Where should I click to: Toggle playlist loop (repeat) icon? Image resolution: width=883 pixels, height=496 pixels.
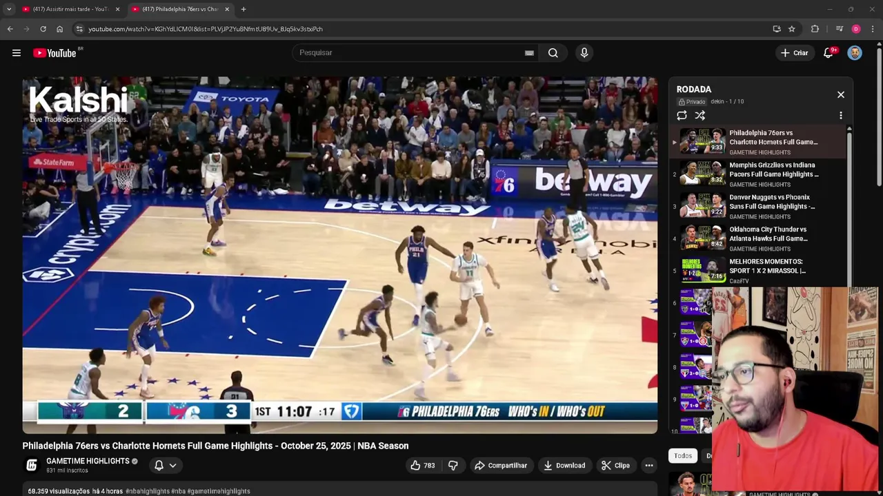coord(682,116)
